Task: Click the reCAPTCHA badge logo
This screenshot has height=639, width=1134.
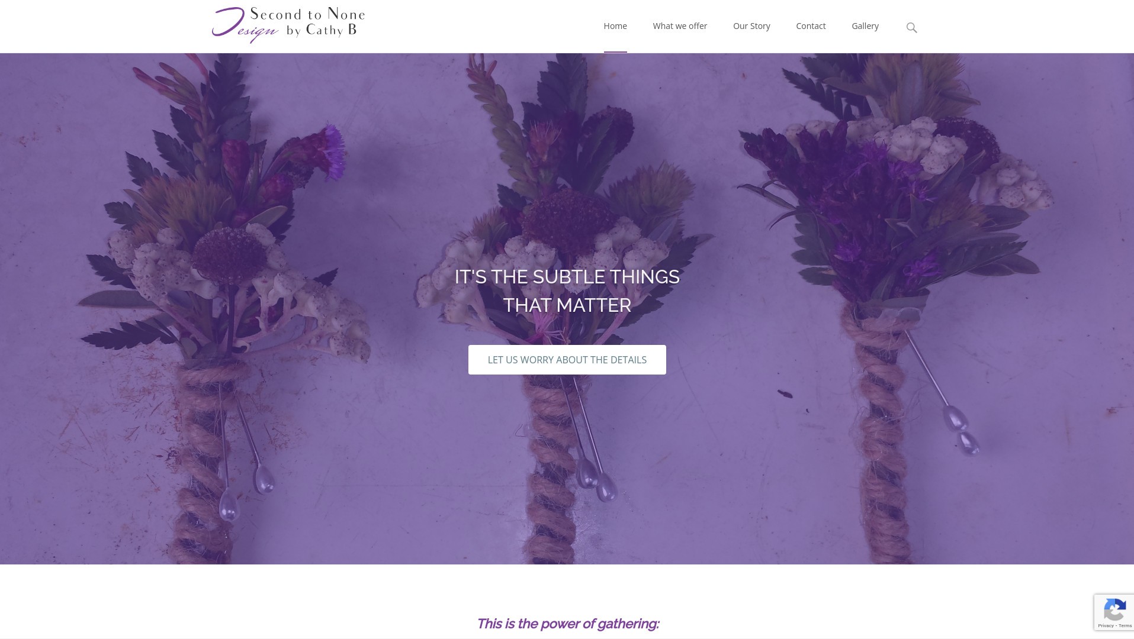Action: [x=1114, y=610]
